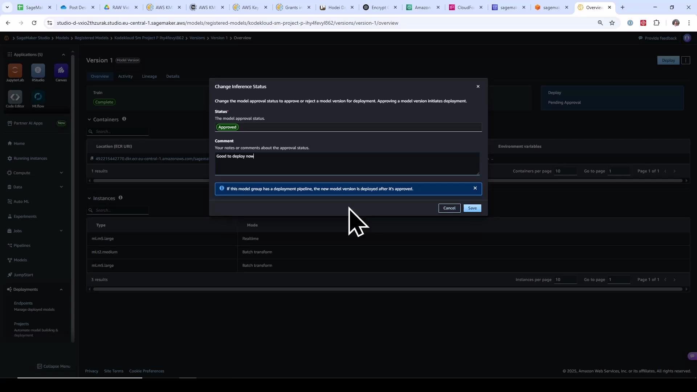This screenshot has width=697, height=392.
Task: Open the chat assistant bubble icon
Action: point(692,356)
